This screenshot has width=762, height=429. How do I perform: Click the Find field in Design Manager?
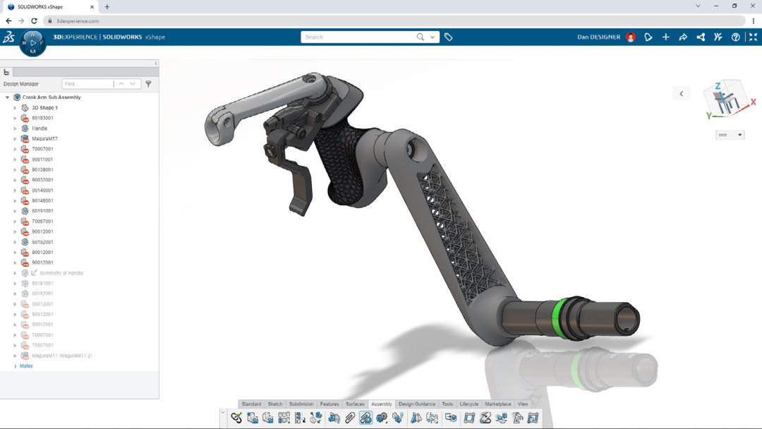[x=87, y=84]
